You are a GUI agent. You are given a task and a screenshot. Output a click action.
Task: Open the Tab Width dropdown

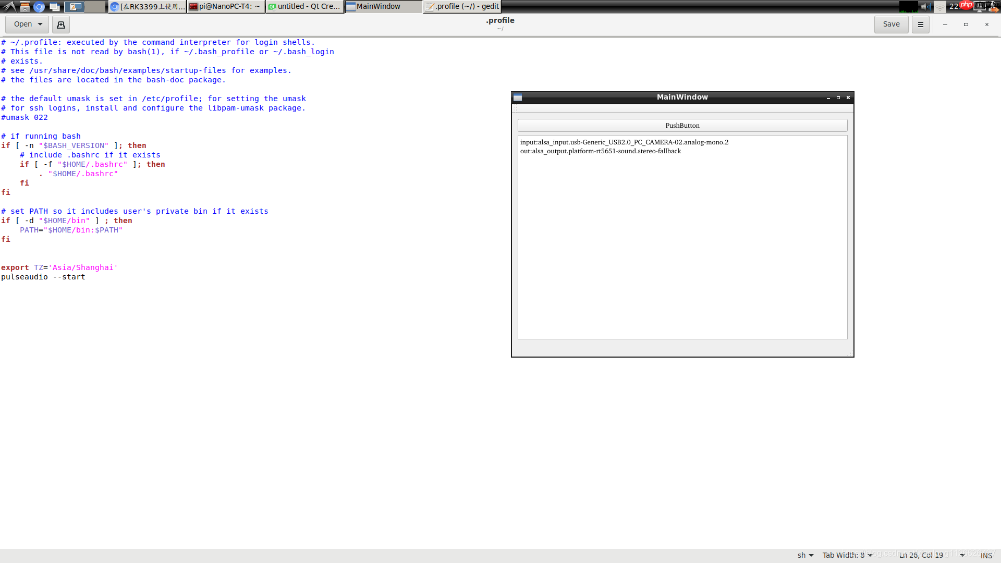[x=847, y=555]
